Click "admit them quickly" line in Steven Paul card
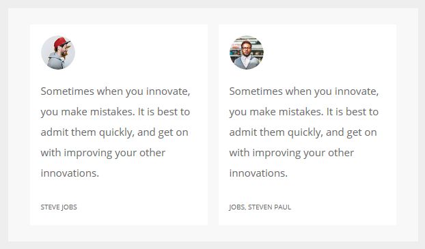Viewport: 425px width, 249px height. 303,132
